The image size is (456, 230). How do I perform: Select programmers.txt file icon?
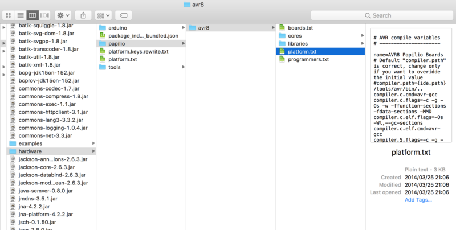pyautogui.click(x=282, y=59)
